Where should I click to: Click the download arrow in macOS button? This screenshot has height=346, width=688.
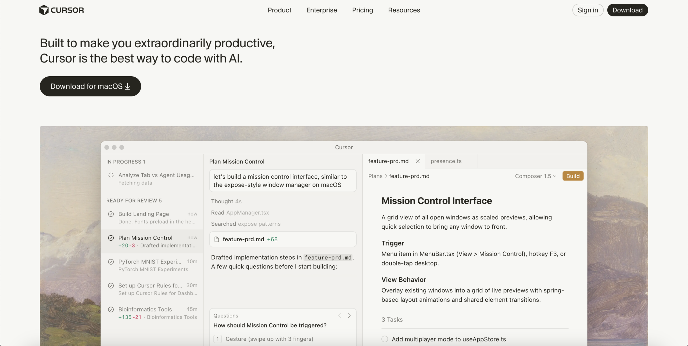[x=128, y=86]
